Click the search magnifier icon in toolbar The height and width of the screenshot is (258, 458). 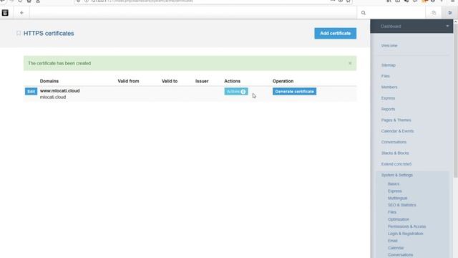[x=364, y=13]
